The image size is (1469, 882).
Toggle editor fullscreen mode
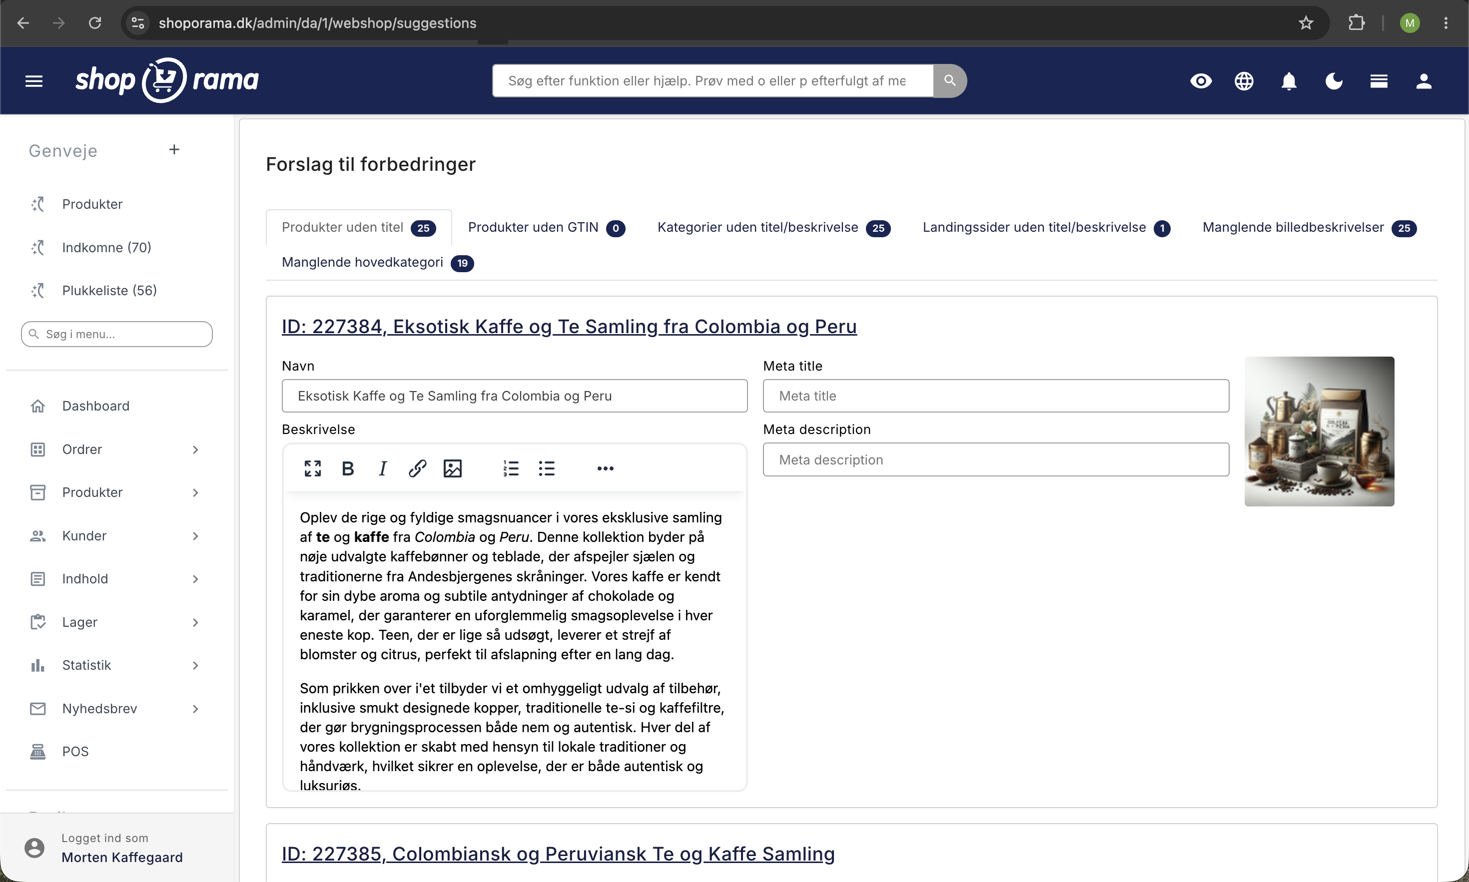tap(313, 468)
